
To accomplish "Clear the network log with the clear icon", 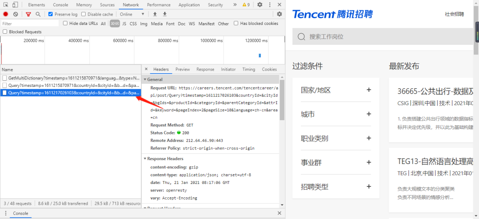I will (x=16, y=14).
